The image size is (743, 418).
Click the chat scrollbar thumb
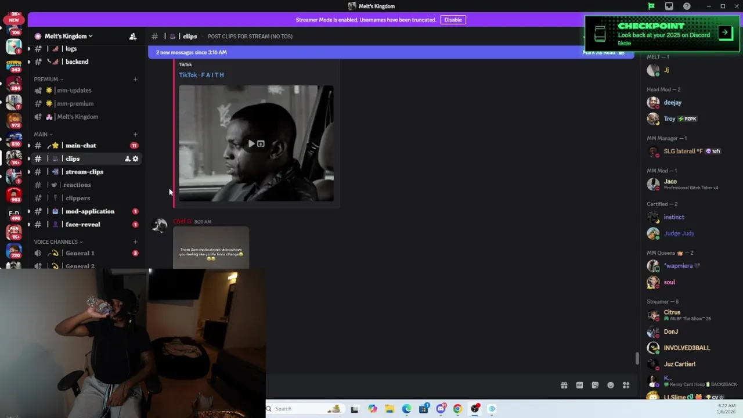tap(637, 359)
